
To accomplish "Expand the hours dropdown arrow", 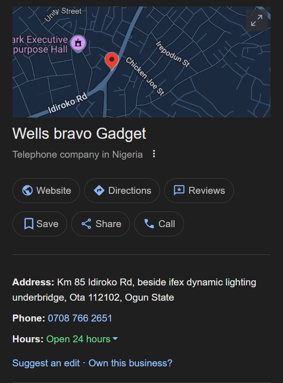I will point(115,339).
